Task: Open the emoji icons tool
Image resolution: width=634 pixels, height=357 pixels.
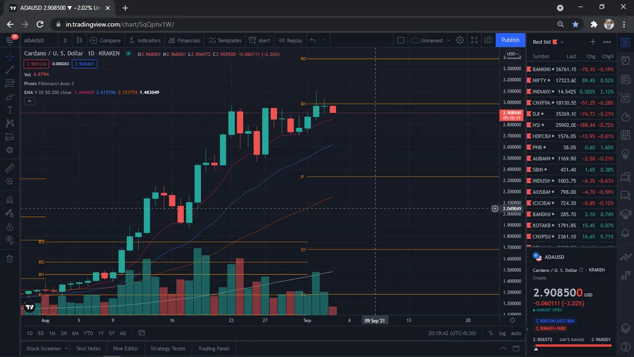Action: coord(9,150)
